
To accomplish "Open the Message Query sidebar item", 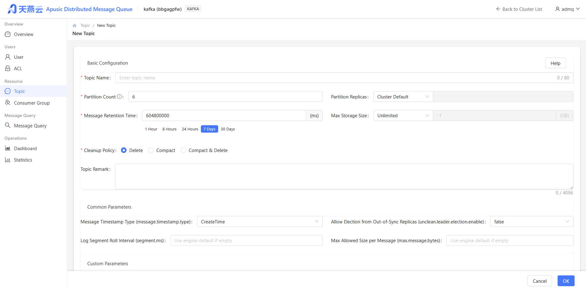I will coord(33,126).
